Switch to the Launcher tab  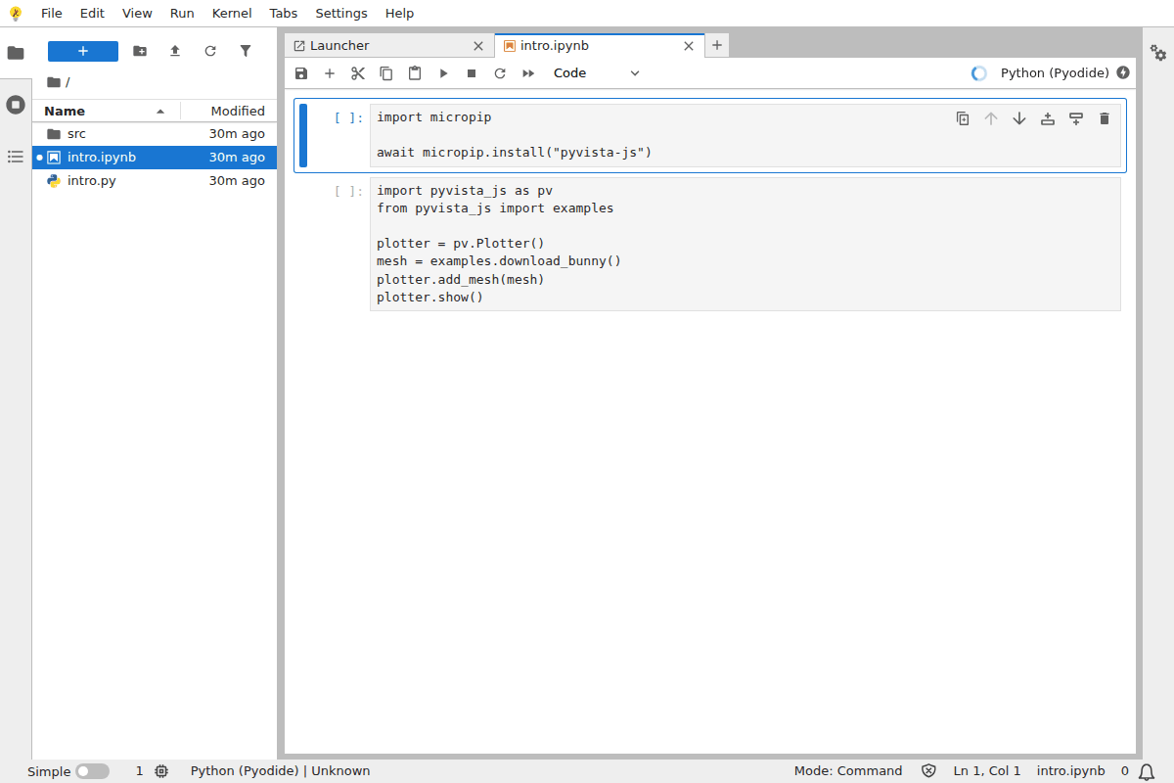[339, 45]
